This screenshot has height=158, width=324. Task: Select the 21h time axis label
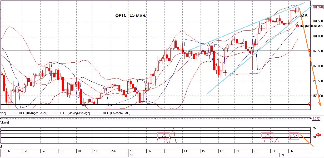click(x=256, y=151)
